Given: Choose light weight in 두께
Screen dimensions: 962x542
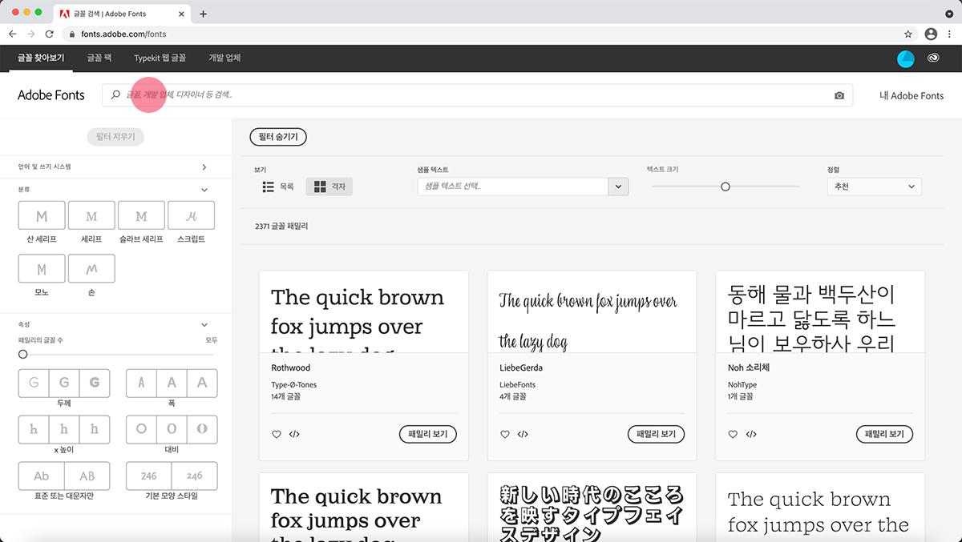Looking at the screenshot, I should pos(34,383).
